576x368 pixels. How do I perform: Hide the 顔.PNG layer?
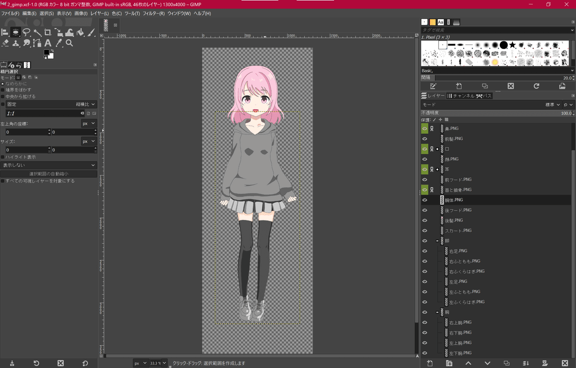pyautogui.click(x=424, y=159)
